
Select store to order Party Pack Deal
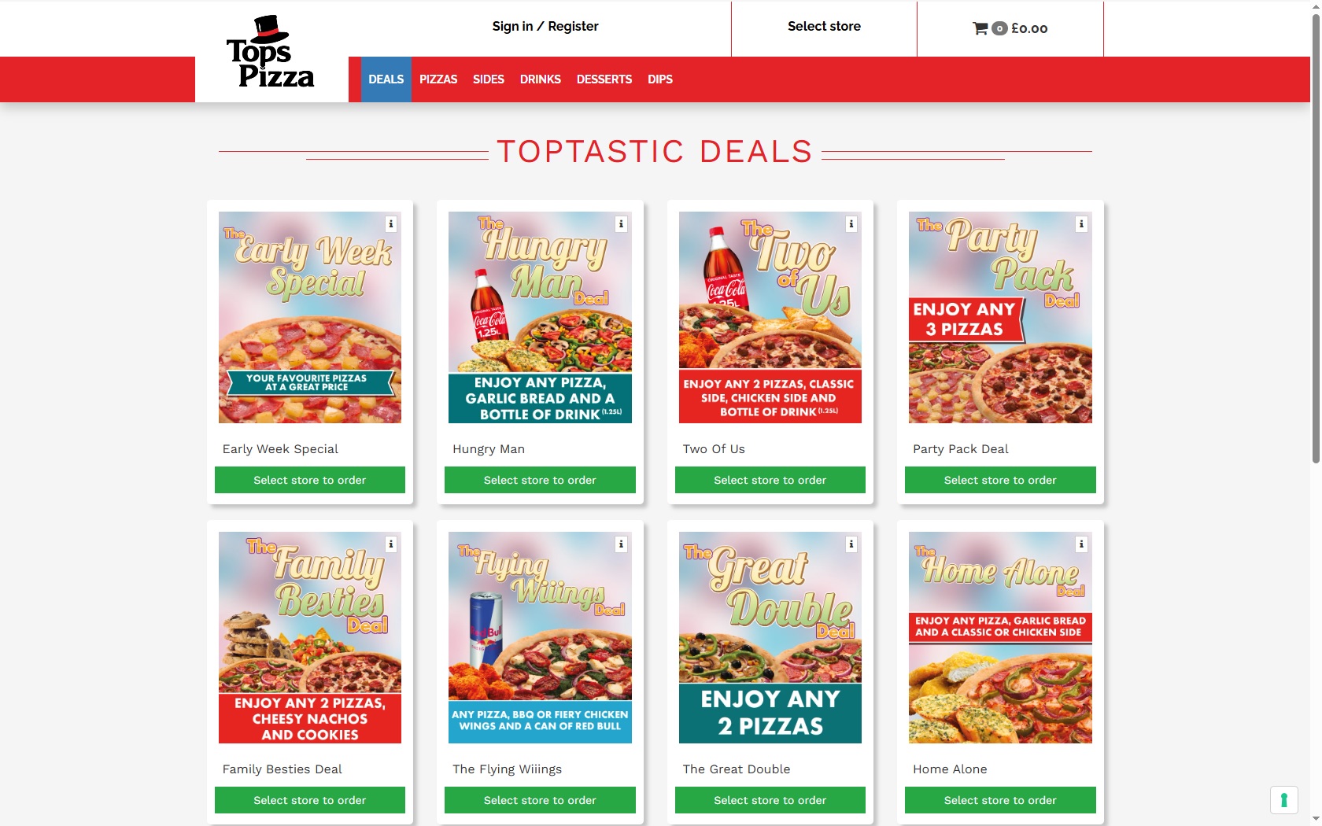(x=1000, y=480)
